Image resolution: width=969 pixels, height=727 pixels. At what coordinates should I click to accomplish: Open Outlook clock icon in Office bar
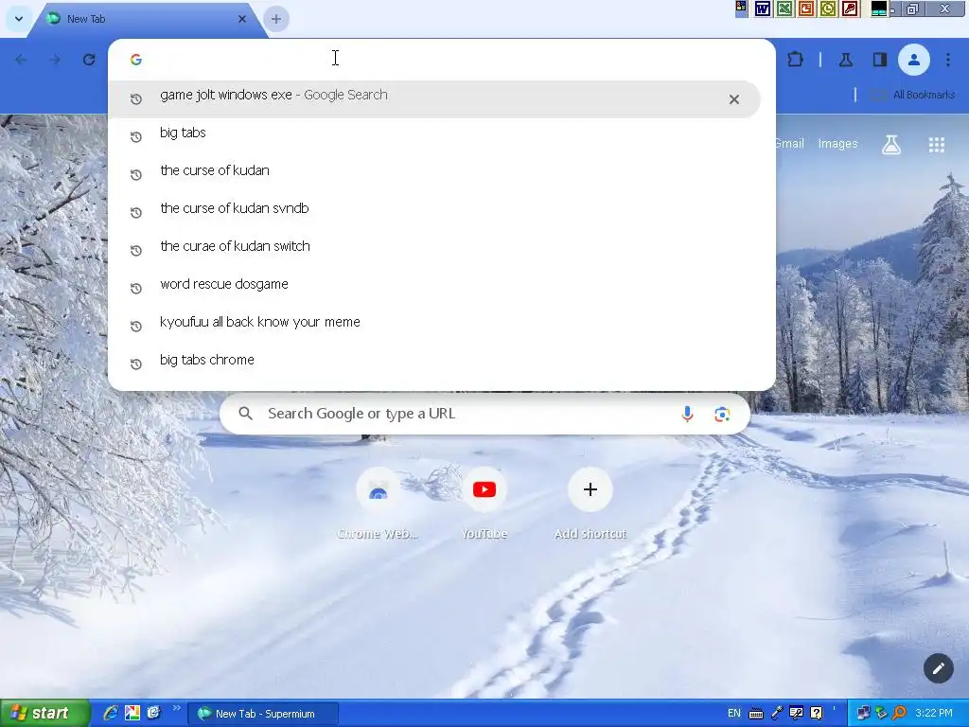pos(828,9)
